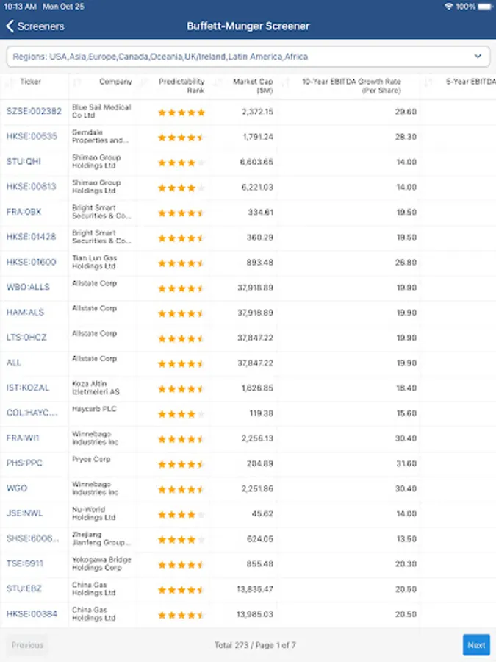Sort by Ticker column
496x662 pixels.
[x=30, y=82]
